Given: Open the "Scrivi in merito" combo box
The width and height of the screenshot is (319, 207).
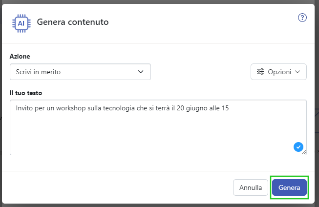Looking at the screenshot, I should coord(80,72).
